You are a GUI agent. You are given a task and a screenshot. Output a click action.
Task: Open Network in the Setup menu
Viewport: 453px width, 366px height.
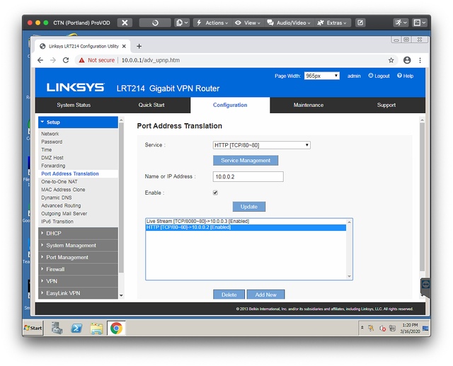click(50, 134)
